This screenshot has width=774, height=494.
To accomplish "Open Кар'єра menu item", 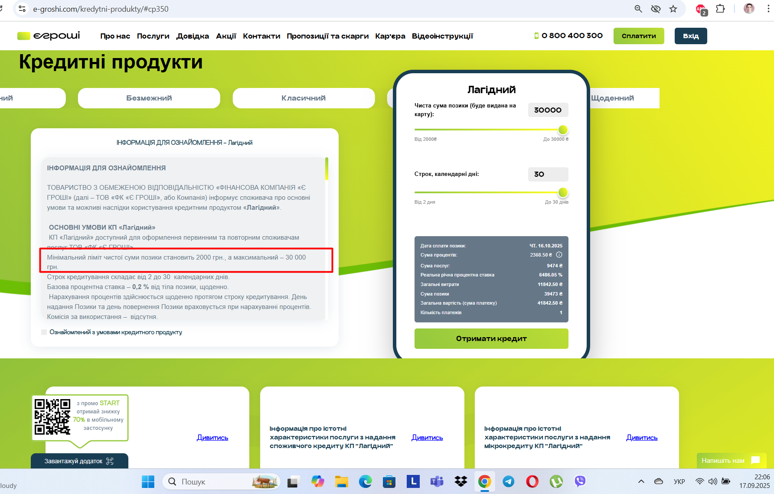I will coord(390,36).
